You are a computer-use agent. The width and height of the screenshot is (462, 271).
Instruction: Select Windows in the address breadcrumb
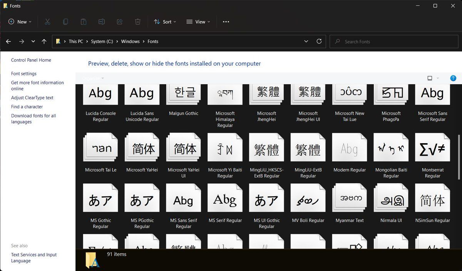130,42
